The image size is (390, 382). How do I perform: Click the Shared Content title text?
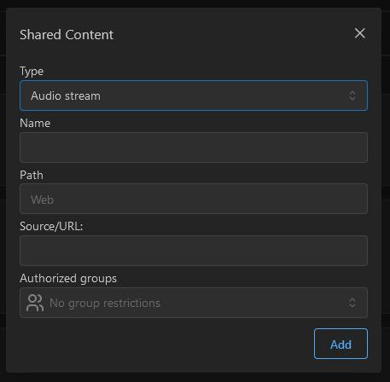pyautogui.click(x=67, y=35)
